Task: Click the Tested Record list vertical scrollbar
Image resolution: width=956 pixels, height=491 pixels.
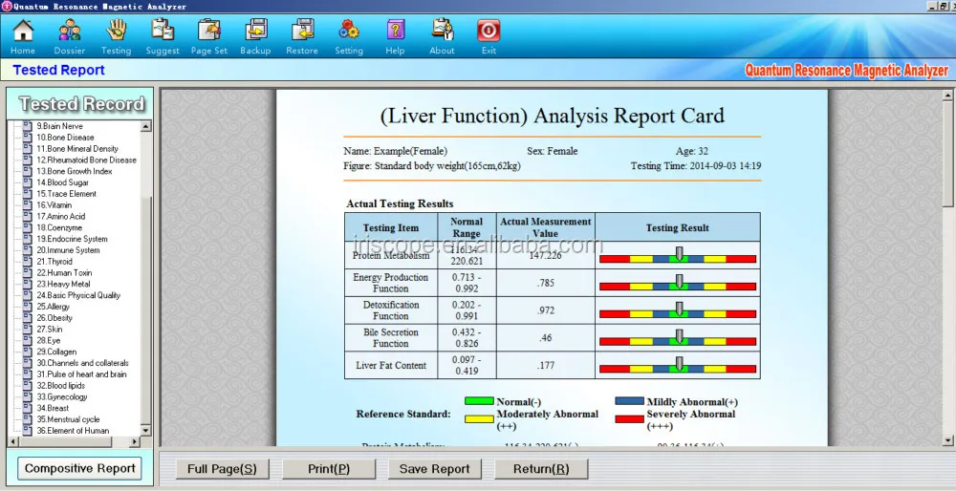Action: coord(147,287)
